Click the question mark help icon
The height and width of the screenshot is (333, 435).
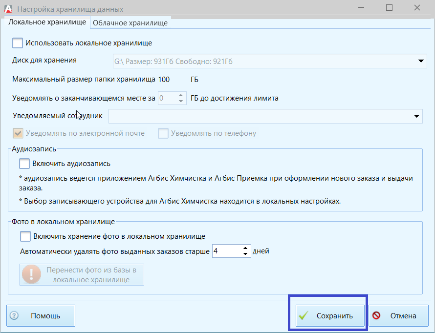coord(14,315)
